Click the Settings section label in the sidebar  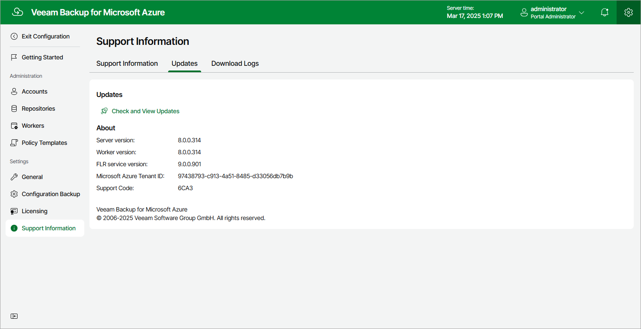coord(19,162)
